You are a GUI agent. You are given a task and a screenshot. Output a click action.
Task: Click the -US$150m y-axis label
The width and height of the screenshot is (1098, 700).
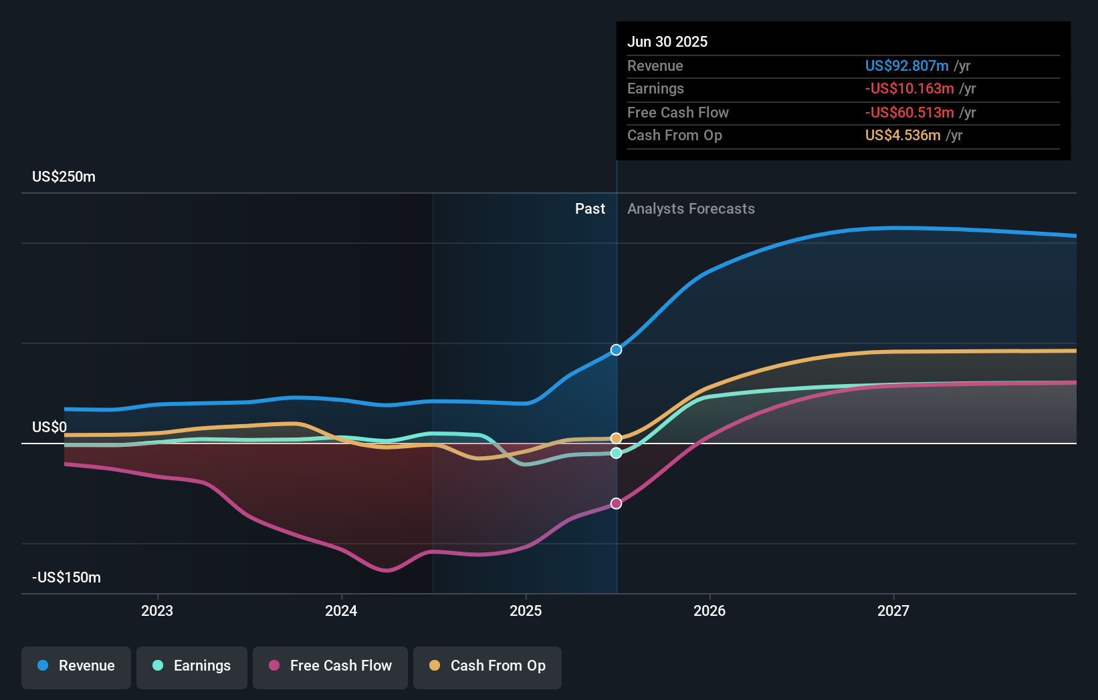pyautogui.click(x=67, y=577)
